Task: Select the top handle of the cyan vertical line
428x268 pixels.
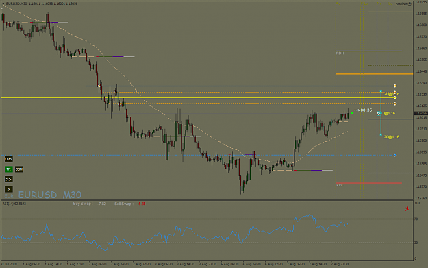Action: click(x=381, y=92)
